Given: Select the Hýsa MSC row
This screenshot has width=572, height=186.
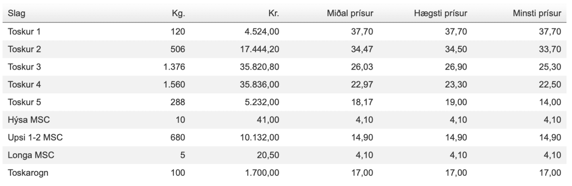Looking at the screenshot, I should (x=286, y=120).
